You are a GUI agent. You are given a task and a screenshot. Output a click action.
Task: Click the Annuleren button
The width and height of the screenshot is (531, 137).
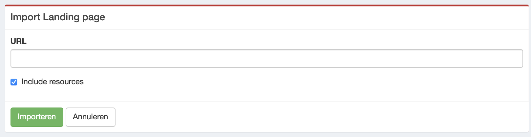click(90, 117)
